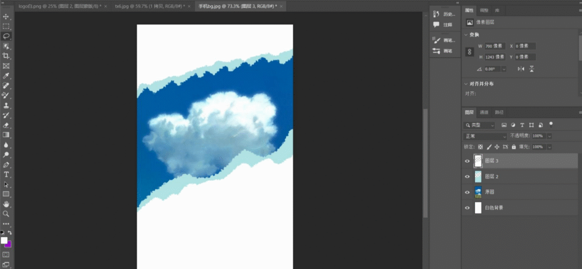The image size is (582, 269).
Task: Lock image pixels with brush icon
Action: (x=489, y=147)
